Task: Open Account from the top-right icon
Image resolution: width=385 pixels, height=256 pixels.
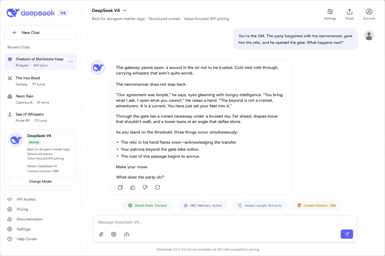Action: [369, 14]
